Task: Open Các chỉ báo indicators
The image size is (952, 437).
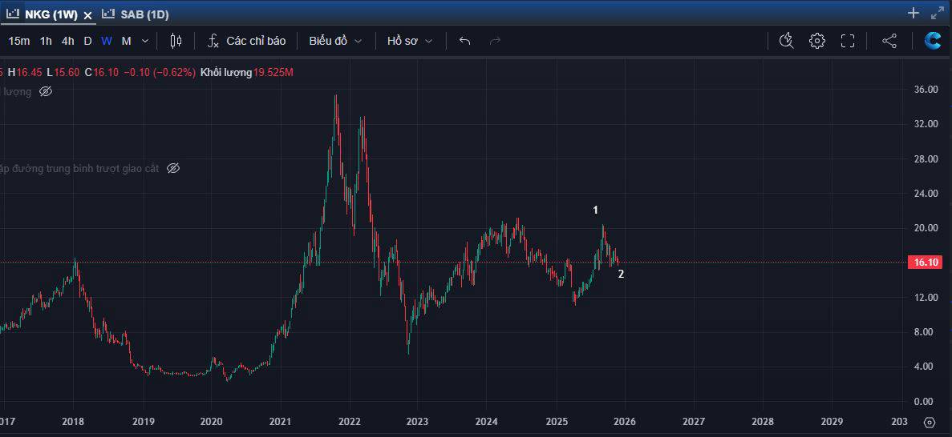Action: tap(246, 41)
